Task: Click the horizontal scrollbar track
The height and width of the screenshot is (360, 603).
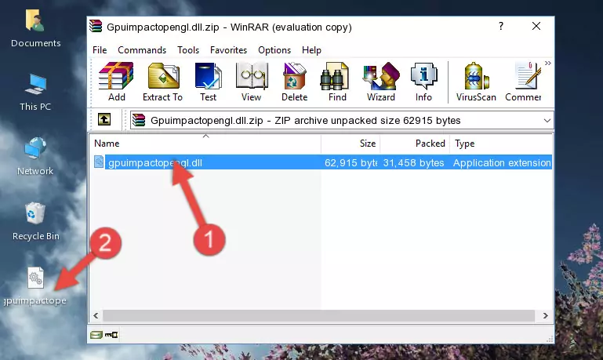Action: pyautogui.click(x=318, y=316)
